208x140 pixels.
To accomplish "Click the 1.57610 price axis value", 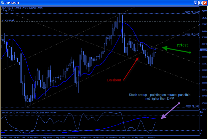I will point(204,109).
